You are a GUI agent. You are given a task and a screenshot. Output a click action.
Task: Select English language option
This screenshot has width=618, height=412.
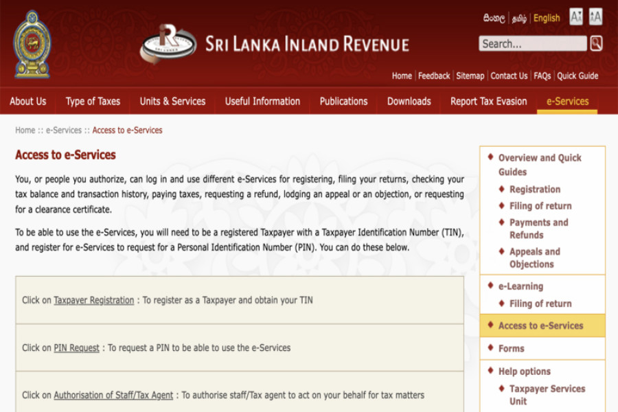[547, 18]
